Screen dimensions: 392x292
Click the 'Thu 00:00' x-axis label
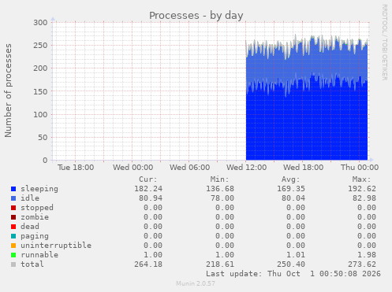(360, 168)
